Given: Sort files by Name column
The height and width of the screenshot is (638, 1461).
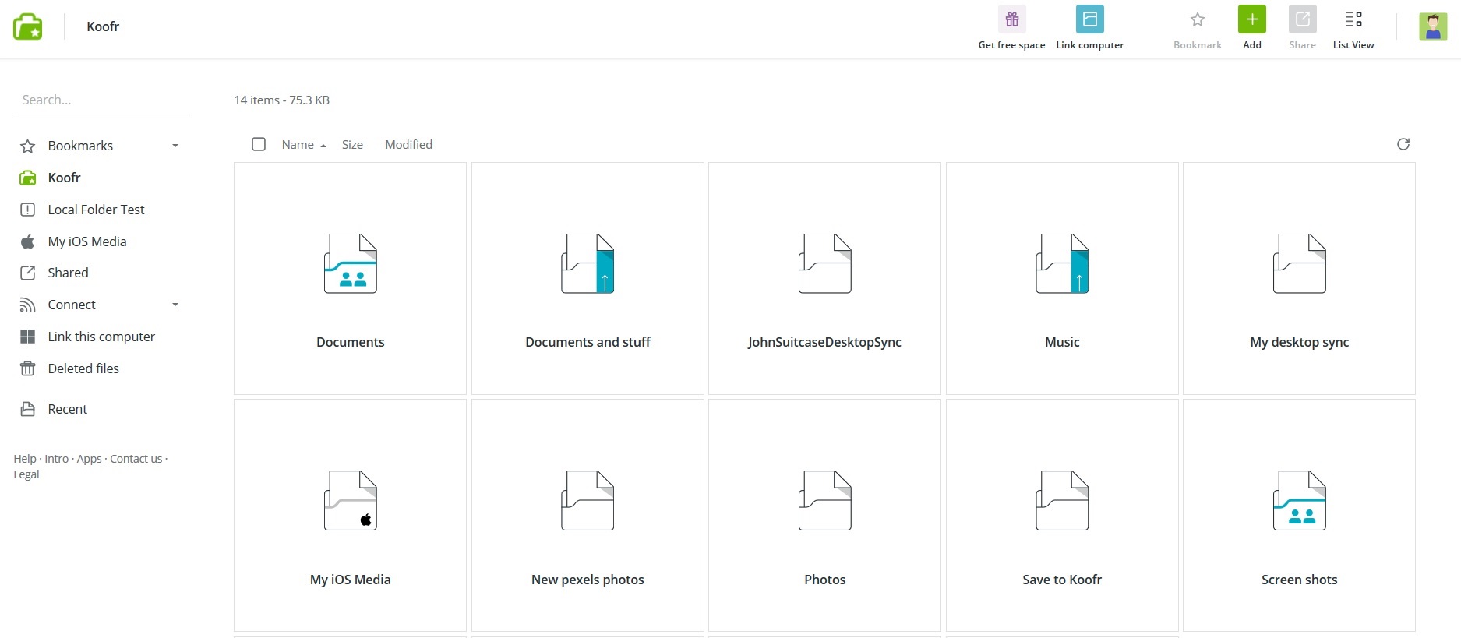Looking at the screenshot, I should (x=298, y=145).
